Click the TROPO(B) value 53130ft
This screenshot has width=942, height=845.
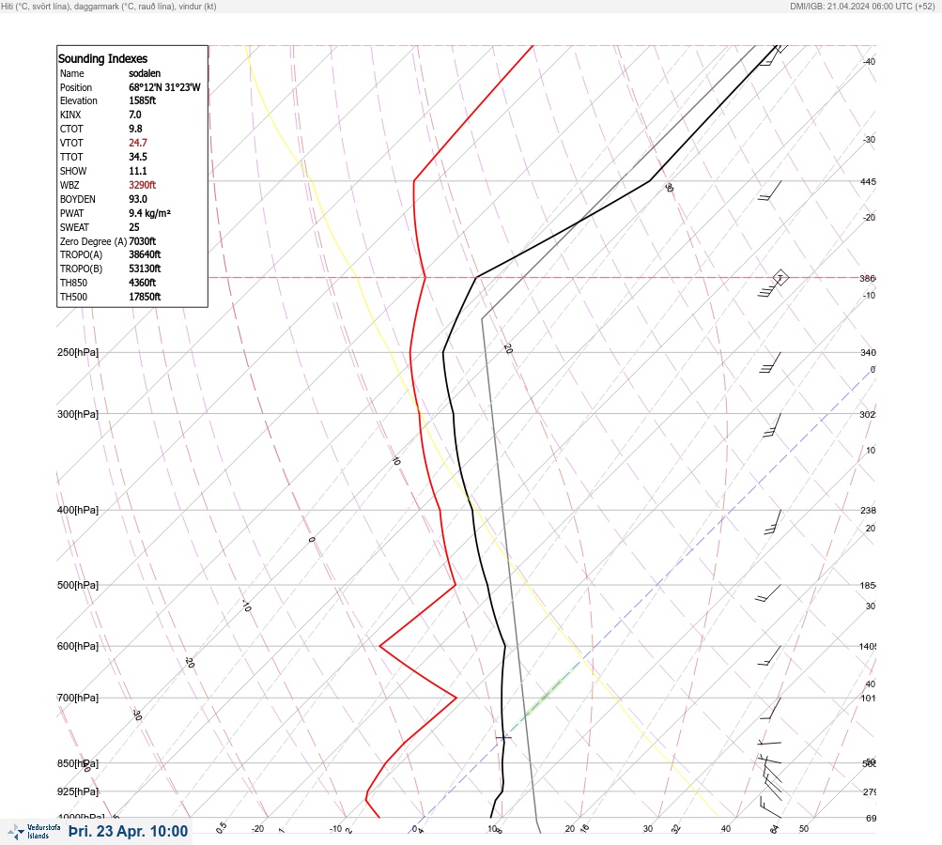(145, 269)
